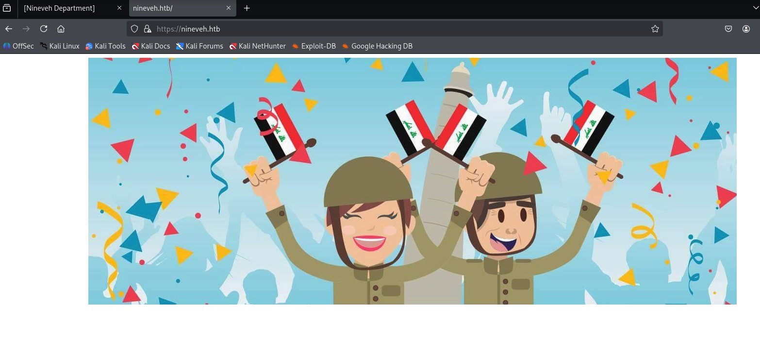Open the Exploit-DB bookmark

[x=314, y=46]
